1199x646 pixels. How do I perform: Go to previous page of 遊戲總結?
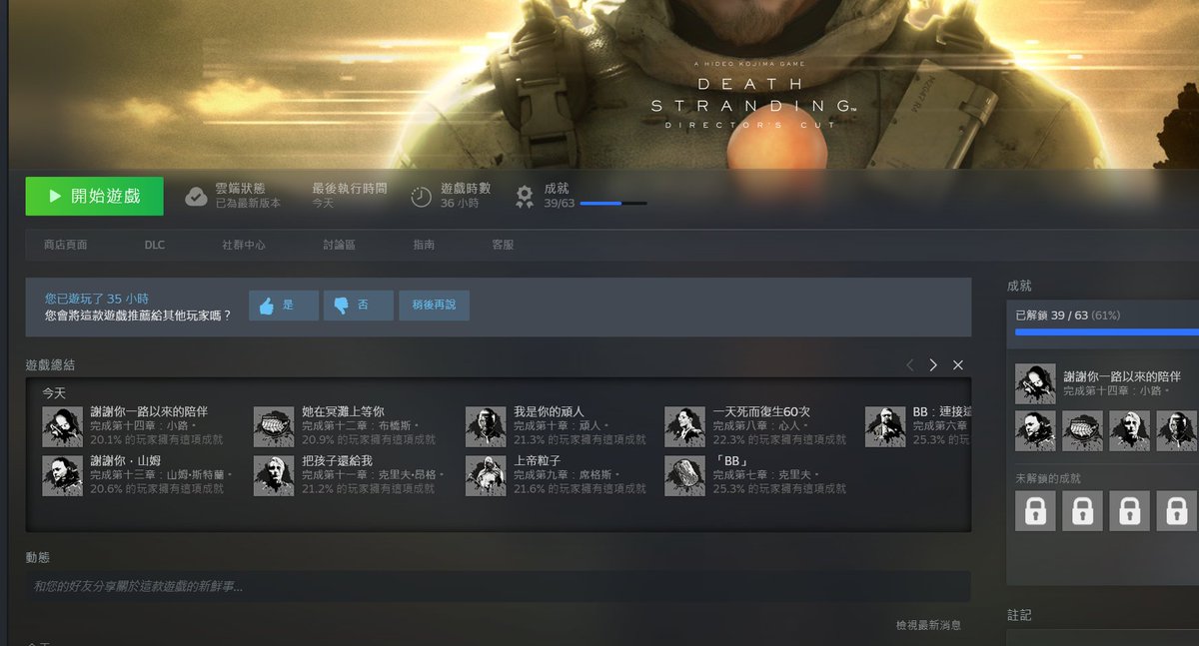(x=910, y=365)
